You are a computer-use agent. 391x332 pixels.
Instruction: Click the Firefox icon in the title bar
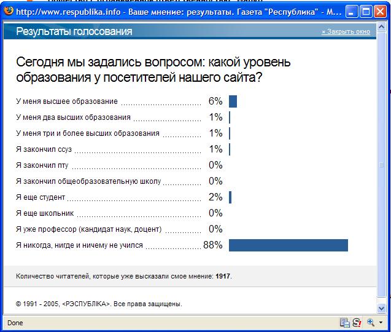(7, 12)
